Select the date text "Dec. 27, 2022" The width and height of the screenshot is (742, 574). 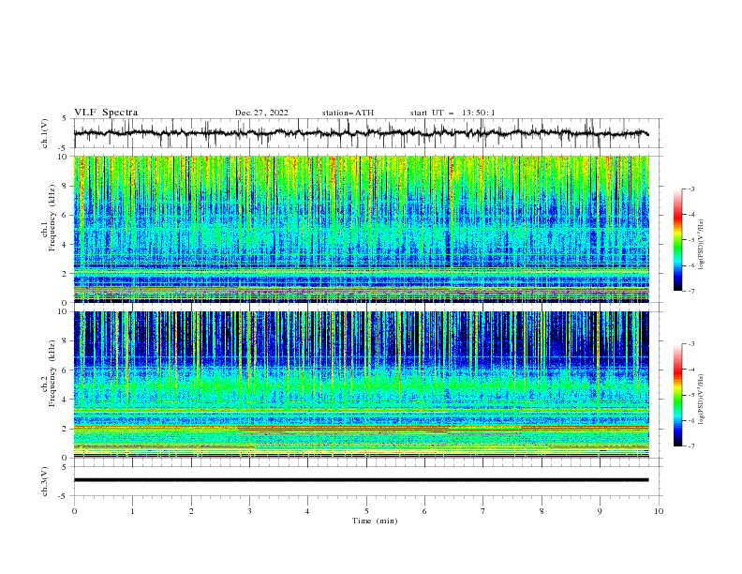(261, 113)
